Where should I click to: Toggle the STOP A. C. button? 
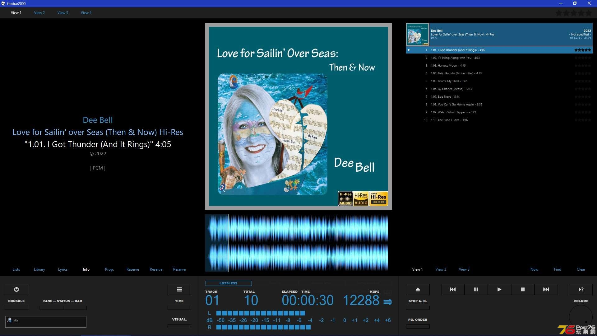tap(418, 308)
